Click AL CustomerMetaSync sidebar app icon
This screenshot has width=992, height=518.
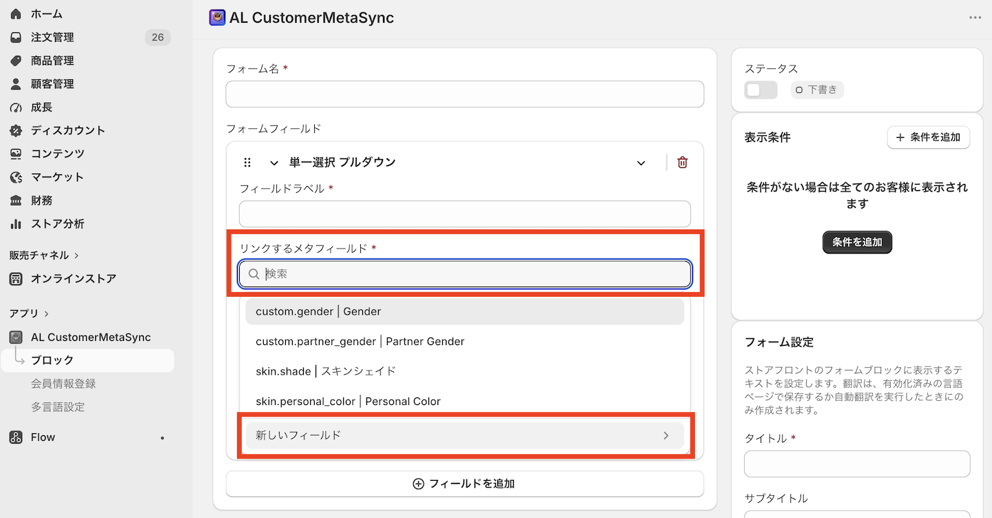pyautogui.click(x=16, y=338)
